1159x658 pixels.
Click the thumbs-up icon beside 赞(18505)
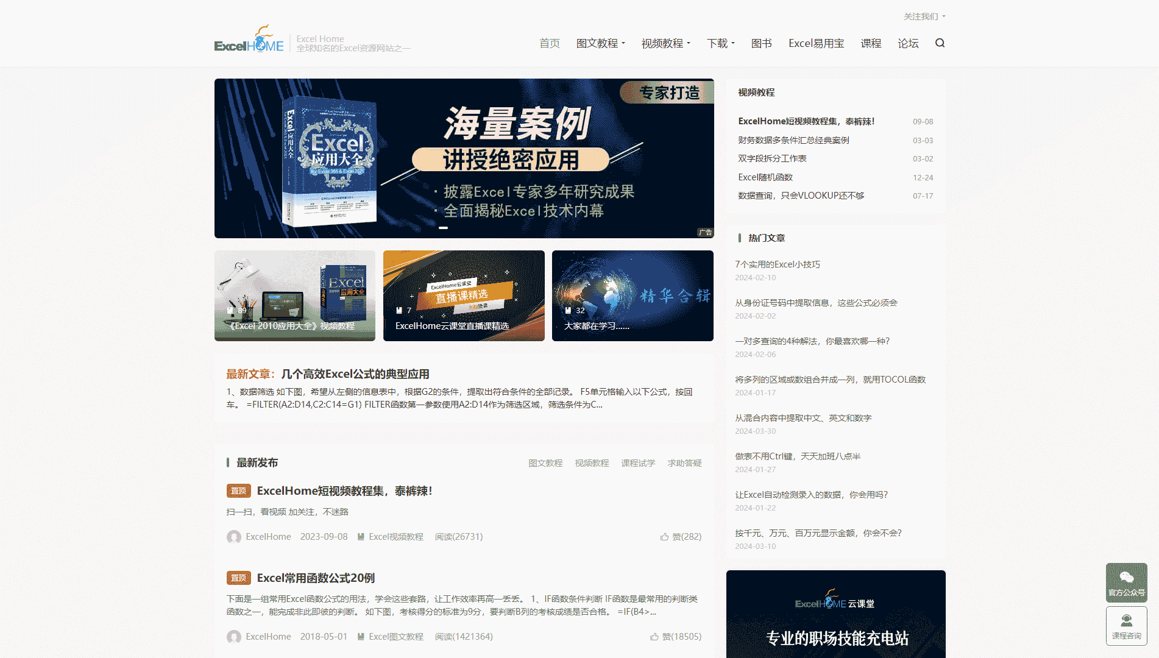pos(654,637)
